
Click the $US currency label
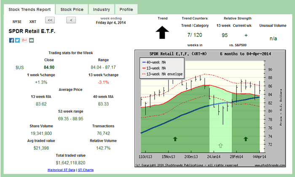point(19,67)
